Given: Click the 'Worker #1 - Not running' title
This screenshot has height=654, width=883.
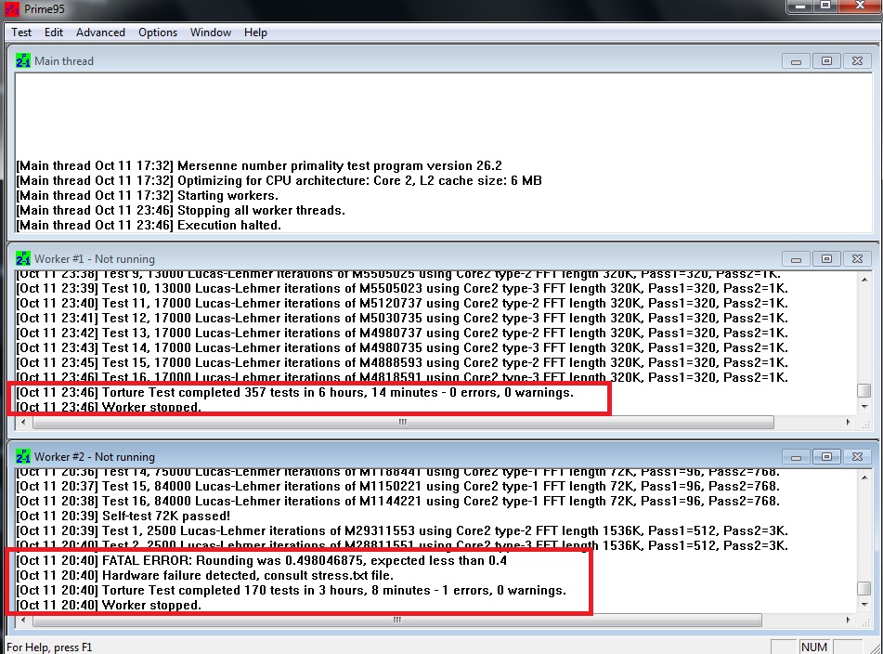Looking at the screenshot, I should point(94,258).
